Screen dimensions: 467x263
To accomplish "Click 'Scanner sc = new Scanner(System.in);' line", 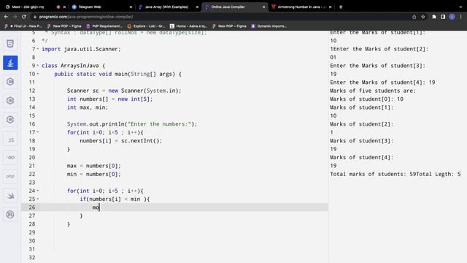I will [x=124, y=91].
